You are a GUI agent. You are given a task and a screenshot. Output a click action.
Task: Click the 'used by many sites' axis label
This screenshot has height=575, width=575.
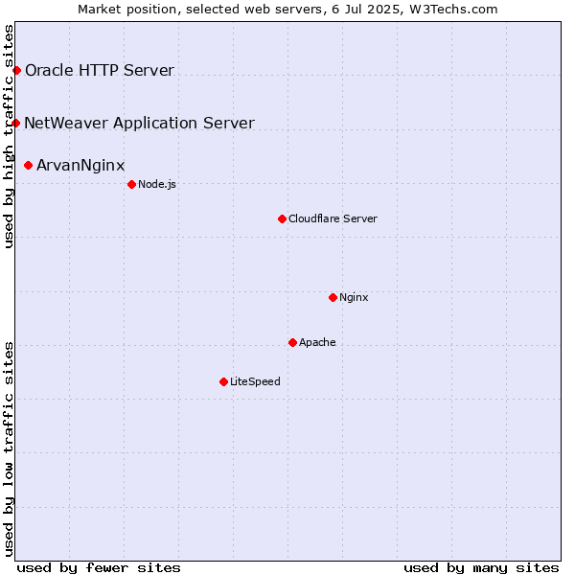tap(481, 568)
